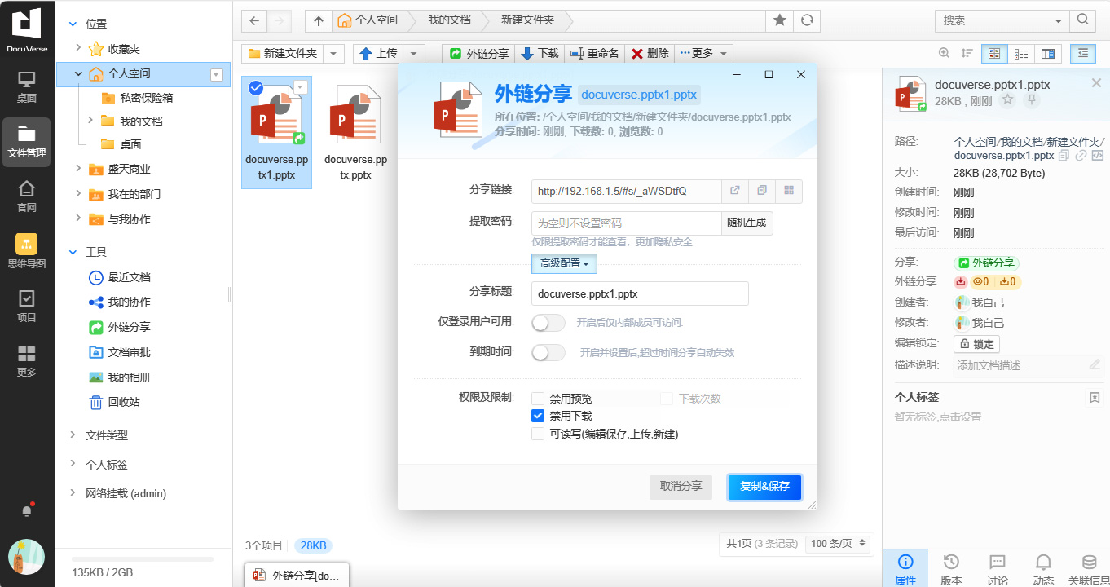Click the 复制&保存 button

pyautogui.click(x=764, y=486)
